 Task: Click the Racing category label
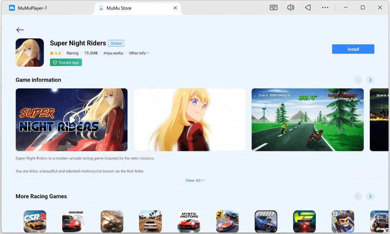pos(72,53)
